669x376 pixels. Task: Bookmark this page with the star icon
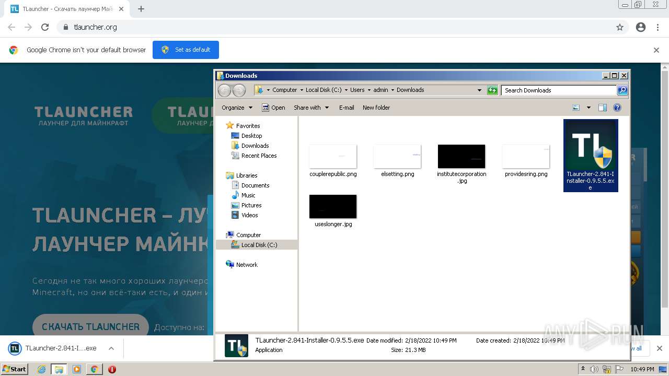620,27
